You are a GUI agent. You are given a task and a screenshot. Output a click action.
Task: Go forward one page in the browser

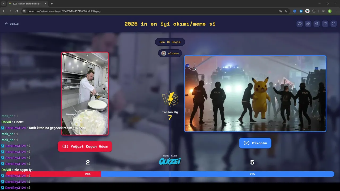tap(10, 11)
